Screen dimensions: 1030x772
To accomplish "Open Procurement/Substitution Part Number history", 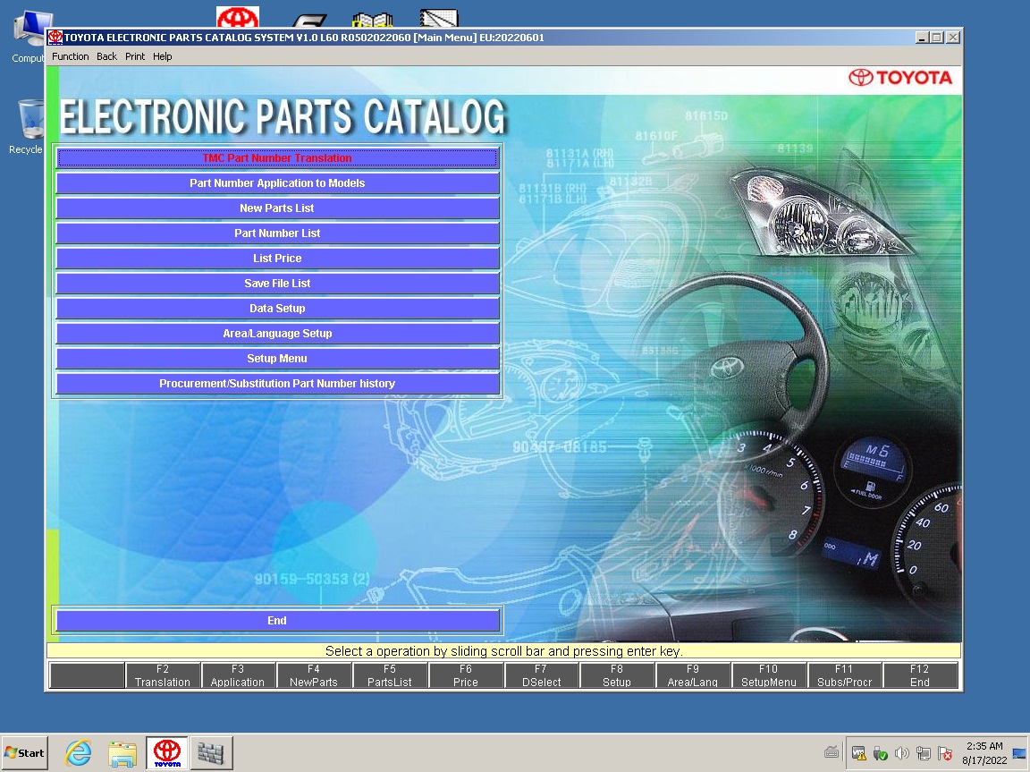I will pyautogui.click(x=277, y=383).
